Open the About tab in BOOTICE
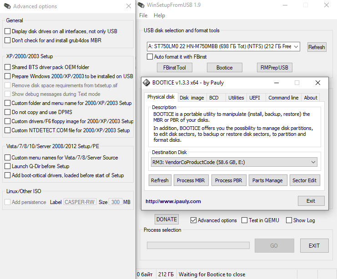Viewport: 337px width, 279px height. click(x=311, y=98)
